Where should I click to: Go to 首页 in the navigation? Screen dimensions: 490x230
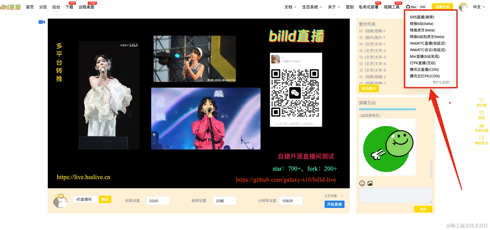30,7
